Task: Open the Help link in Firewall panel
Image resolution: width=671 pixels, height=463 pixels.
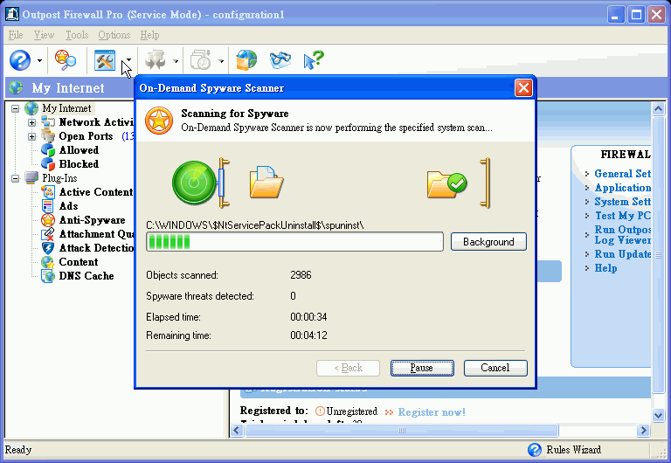Action: click(605, 269)
